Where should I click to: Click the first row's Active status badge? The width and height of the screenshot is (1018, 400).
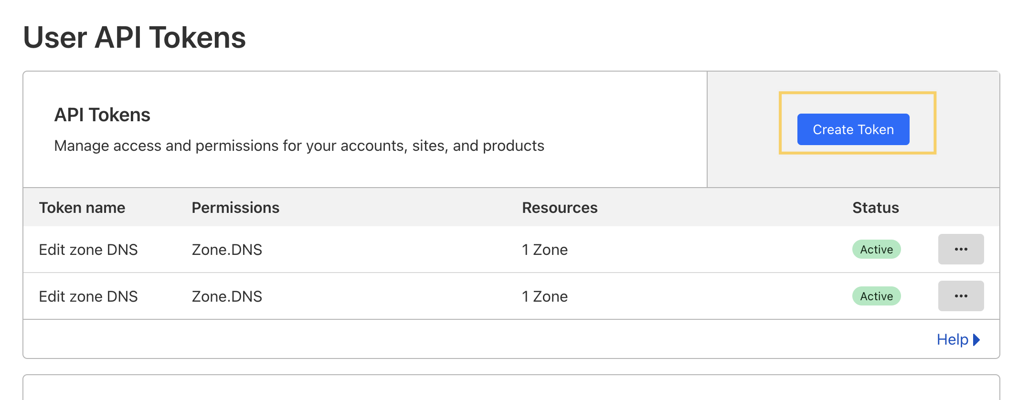point(876,249)
